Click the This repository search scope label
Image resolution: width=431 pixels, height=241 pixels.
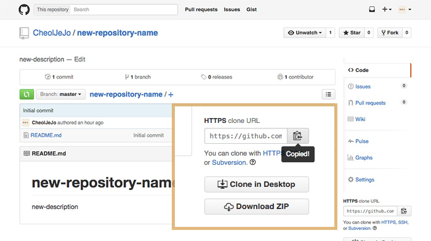pyautogui.click(x=52, y=10)
